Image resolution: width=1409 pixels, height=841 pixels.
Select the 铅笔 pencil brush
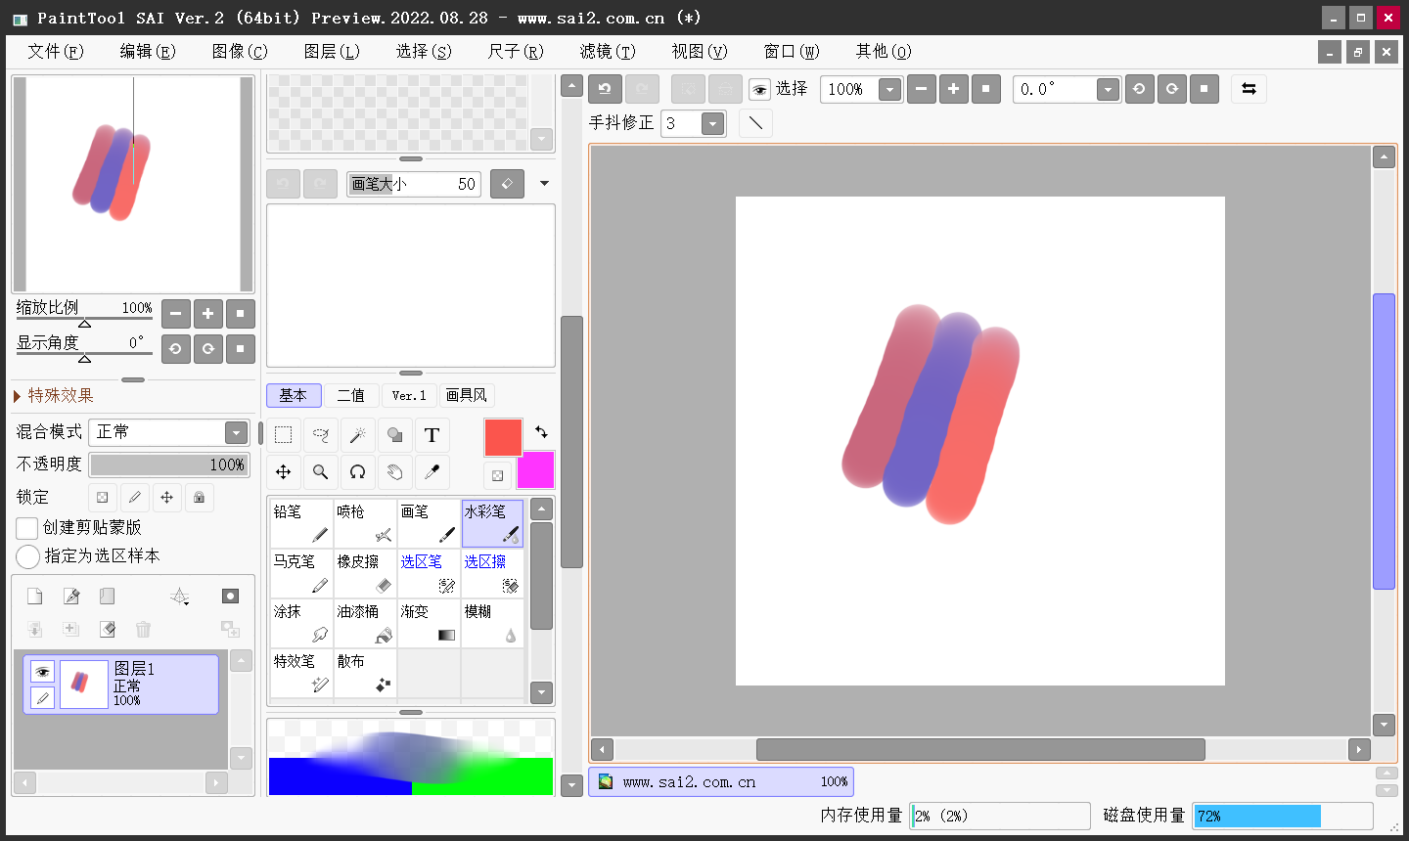[301, 523]
